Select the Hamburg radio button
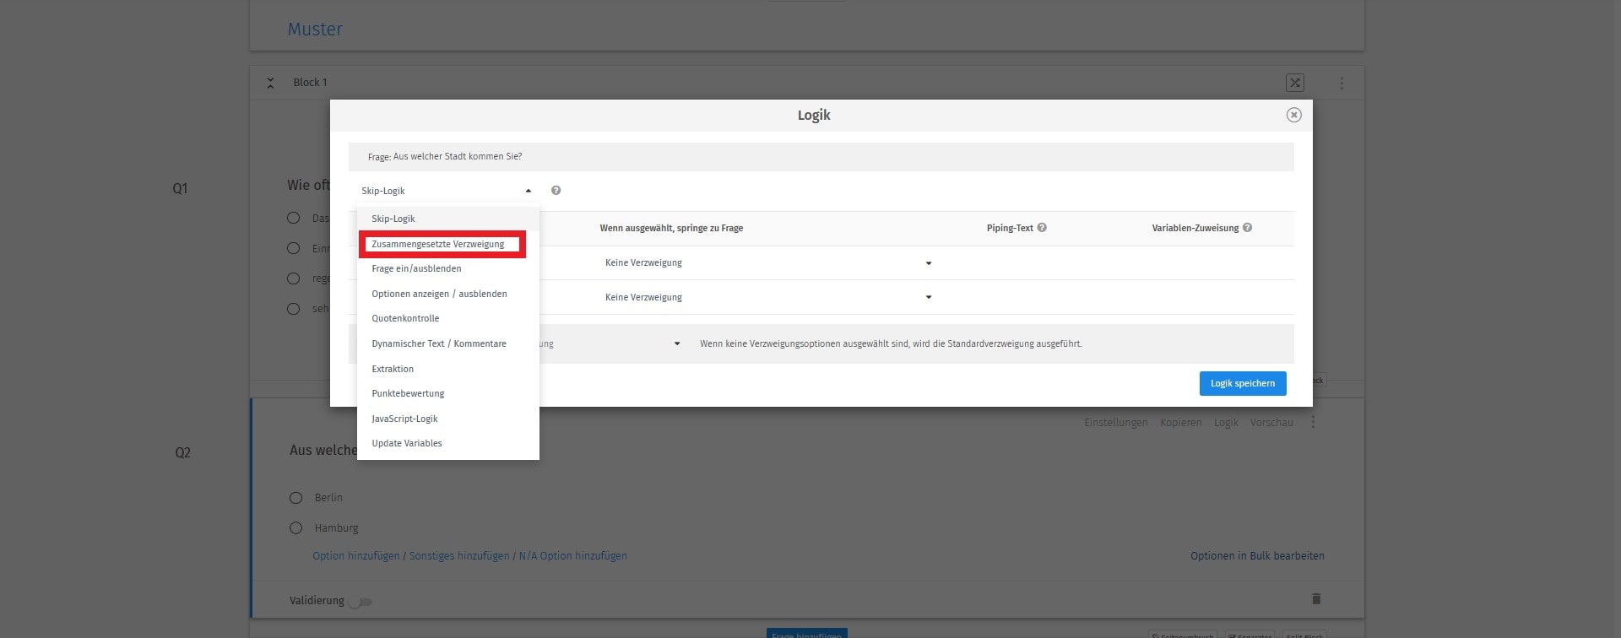 pos(295,528)
